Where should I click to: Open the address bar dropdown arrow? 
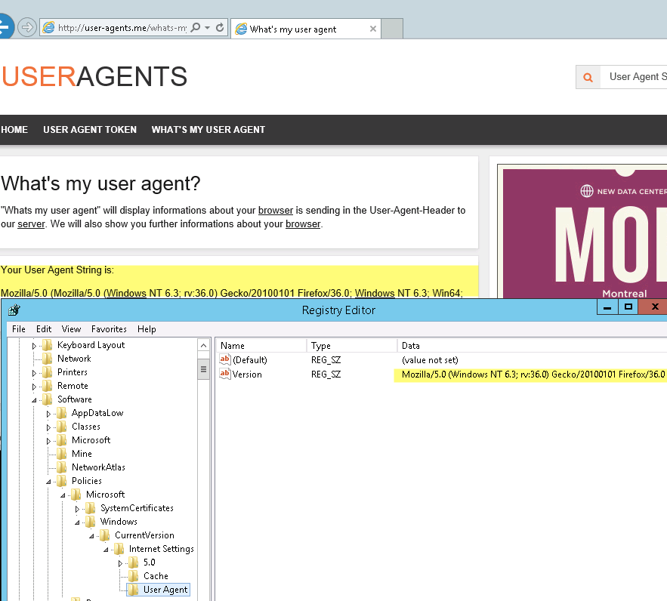(x=207, y=28)
